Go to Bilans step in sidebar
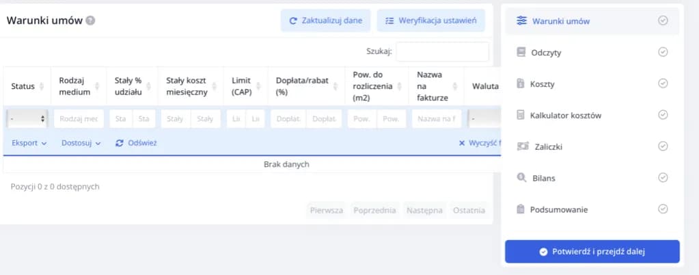The height and width of the screenshot is (275, 699). pyautogui.click(x=592, y=178)
